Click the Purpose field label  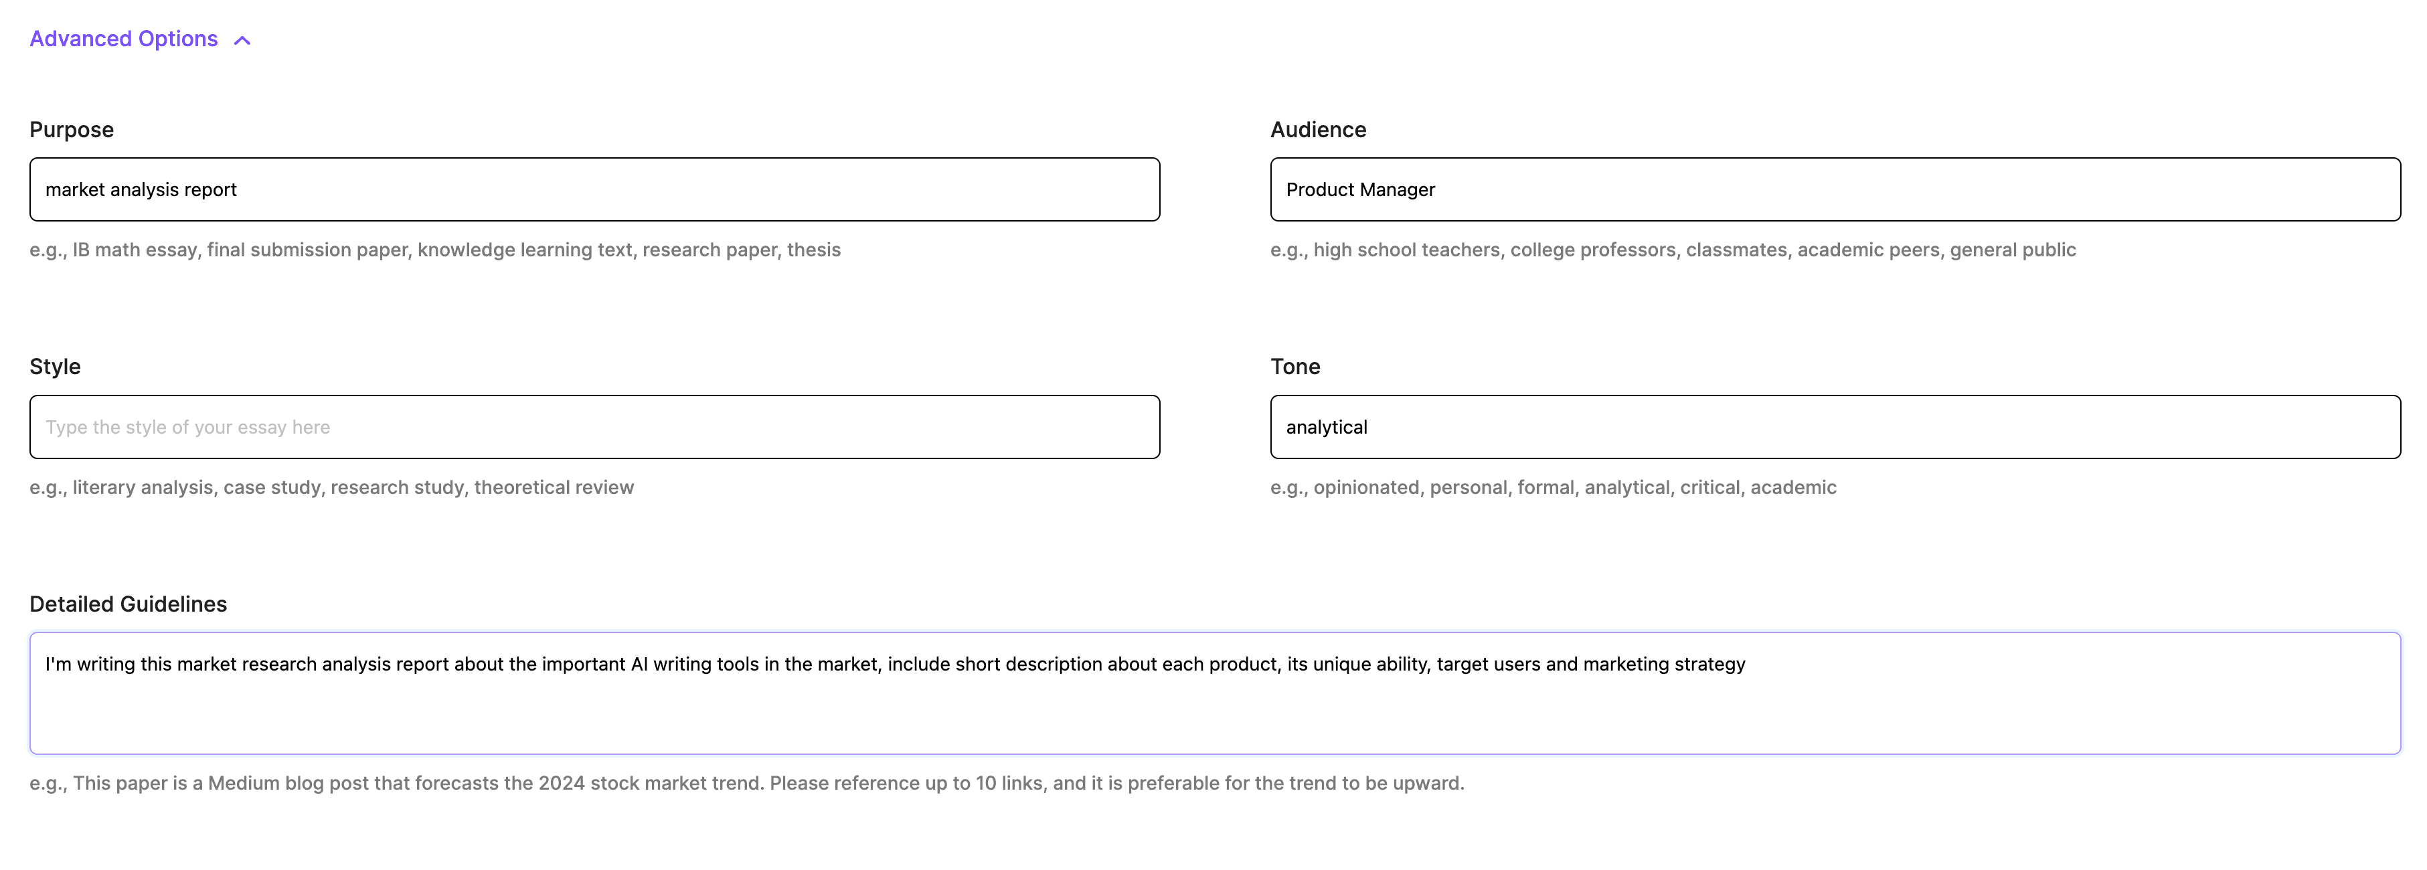point(72,130)
